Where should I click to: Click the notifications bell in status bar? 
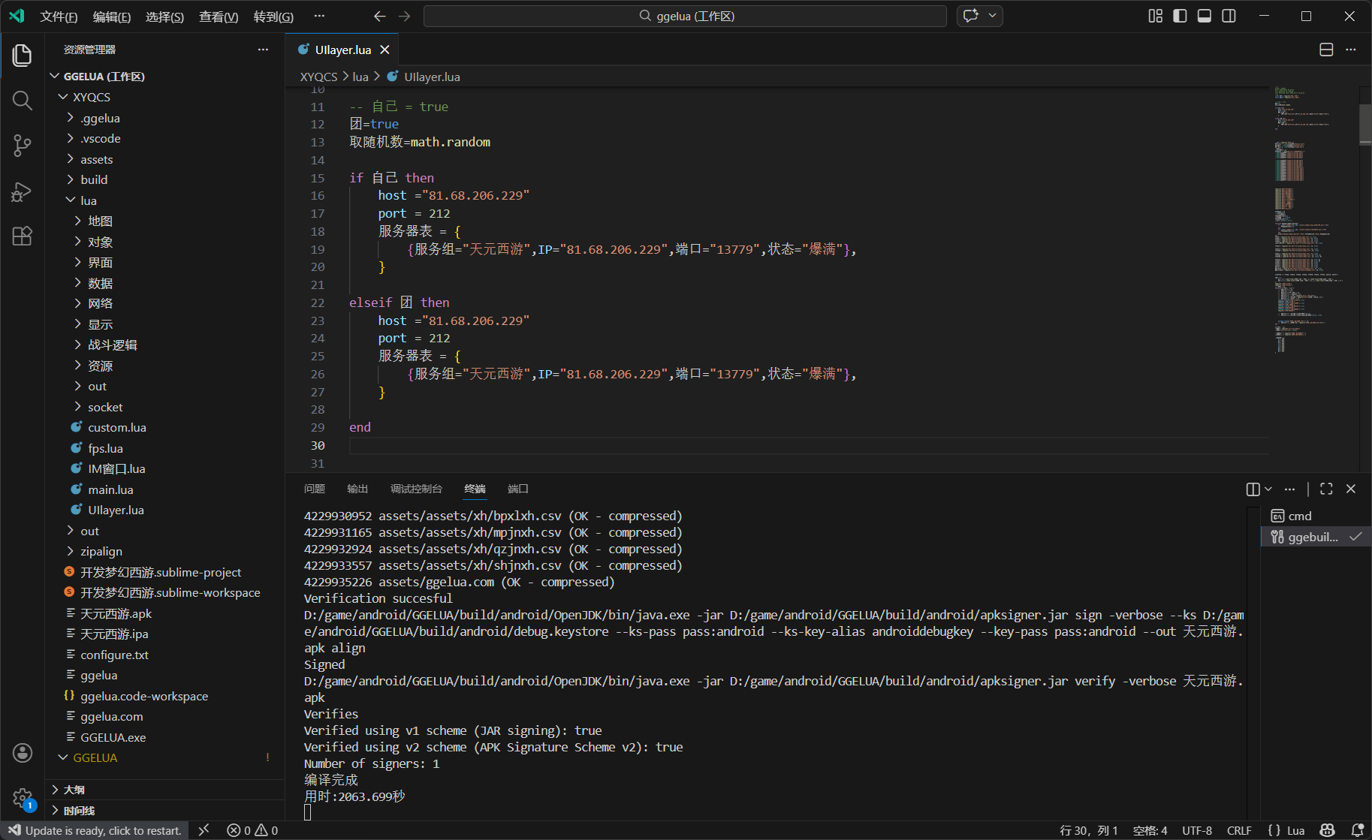[1357, 830]
